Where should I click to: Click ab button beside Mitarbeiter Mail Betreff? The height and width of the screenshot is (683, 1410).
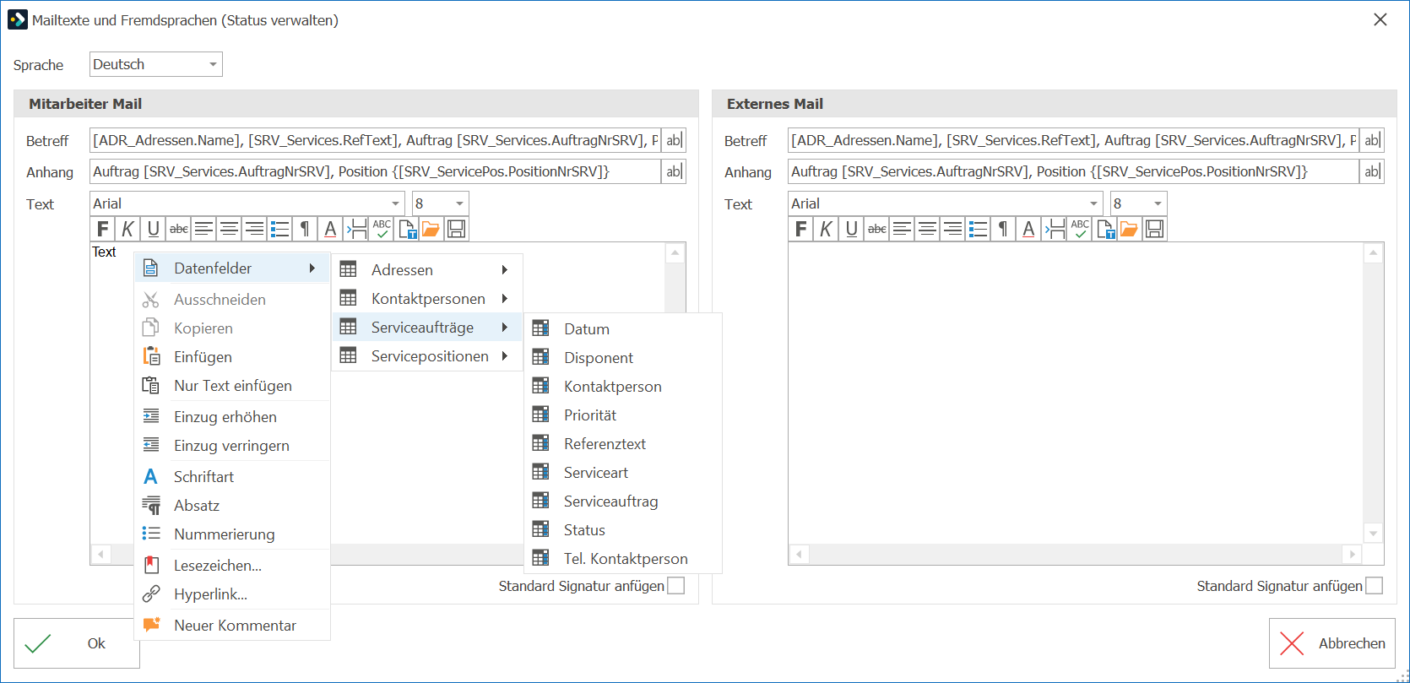coord(674,140)
